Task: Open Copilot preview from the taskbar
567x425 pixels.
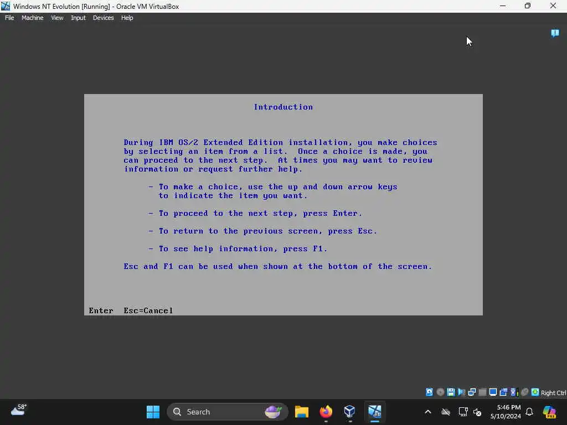Action: point(550,412)
